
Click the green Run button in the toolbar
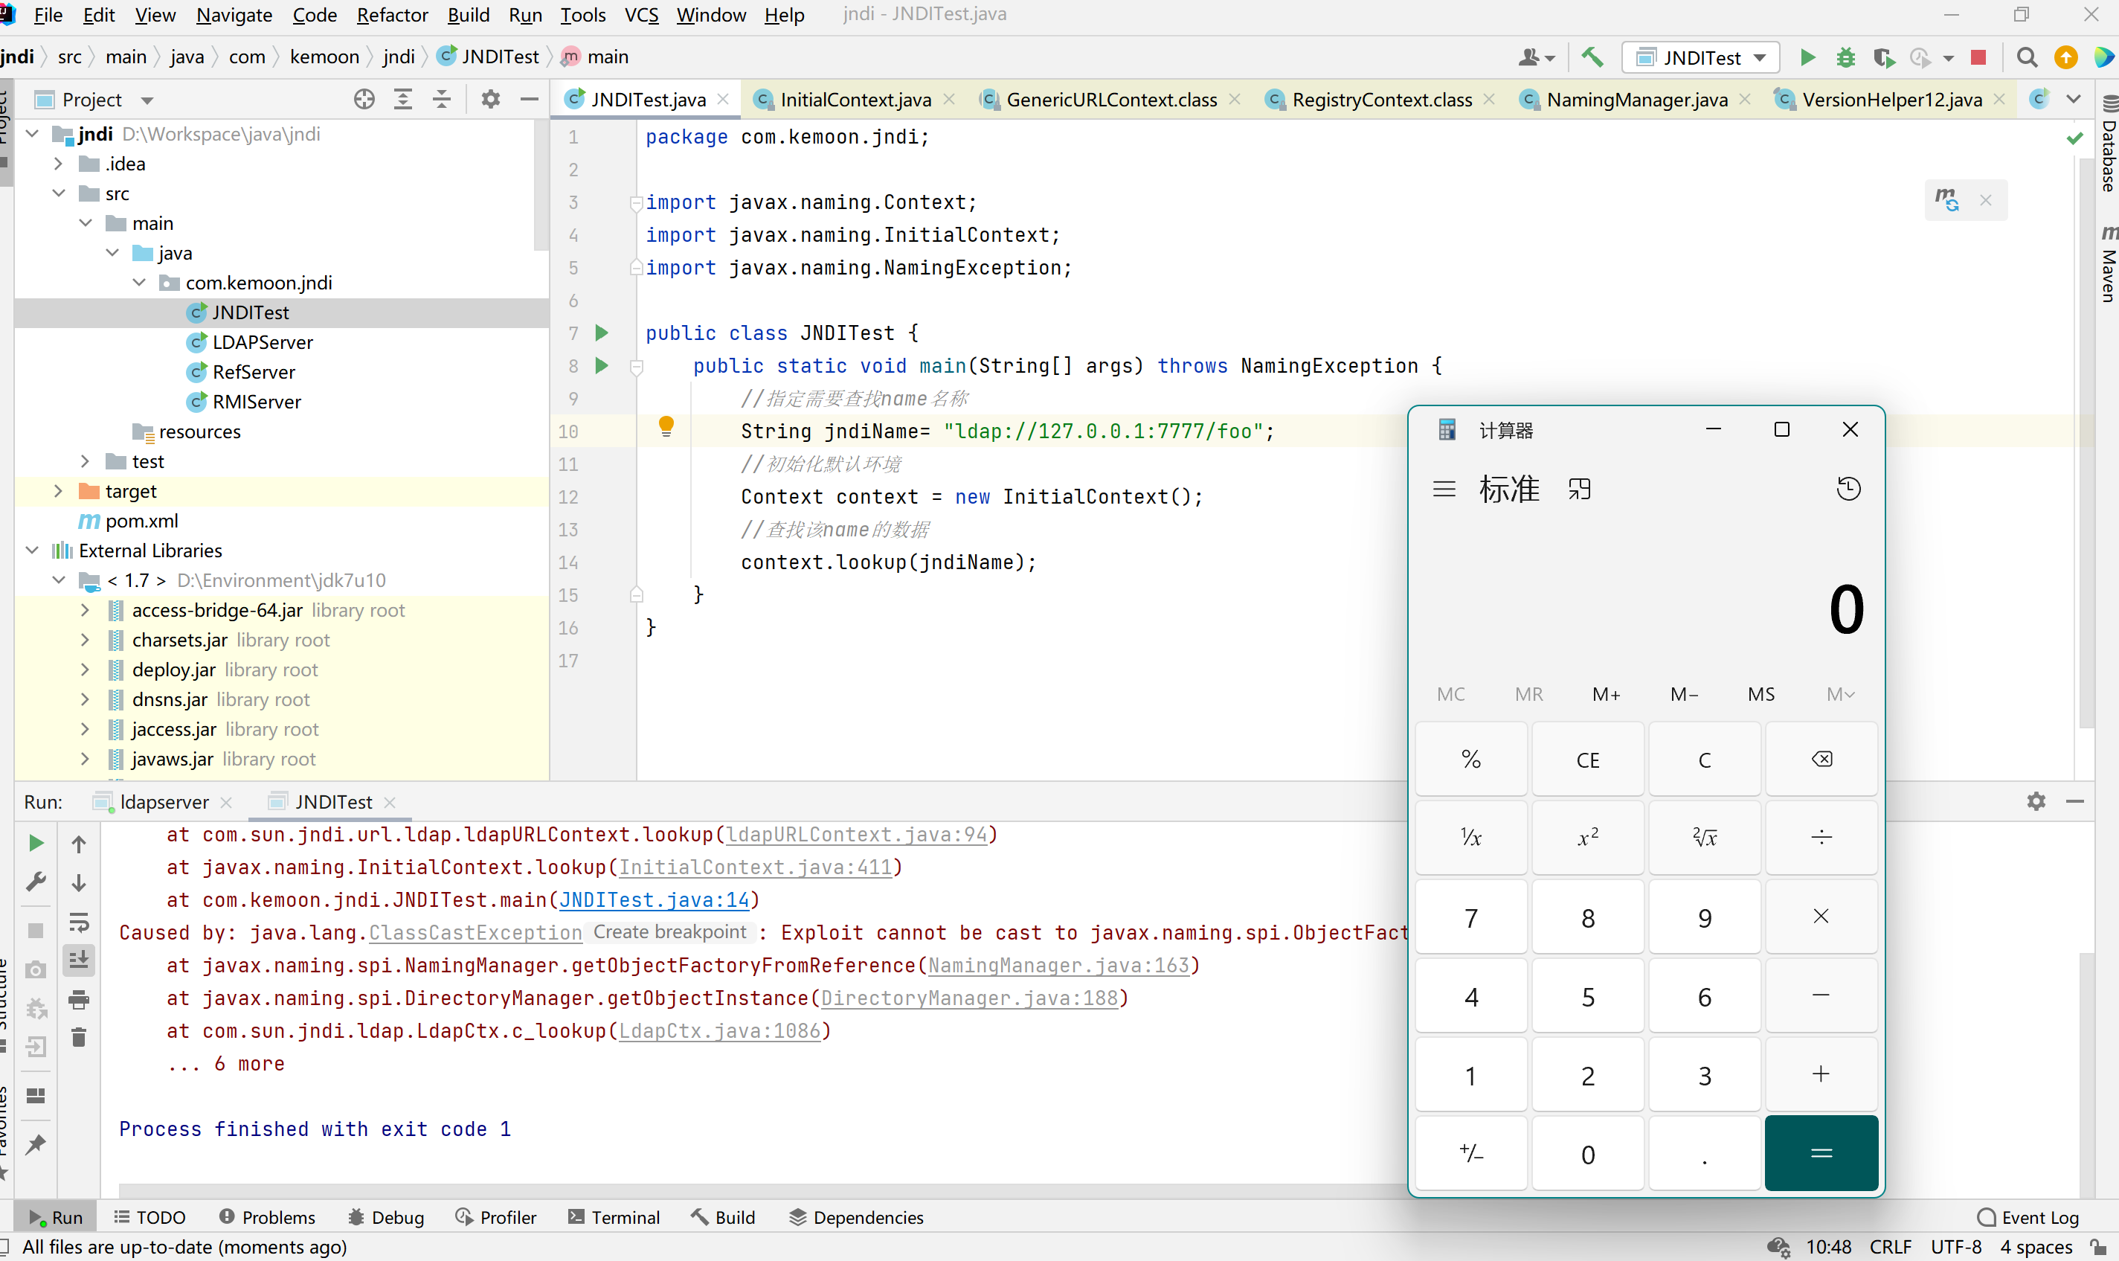pos(1807,57)
